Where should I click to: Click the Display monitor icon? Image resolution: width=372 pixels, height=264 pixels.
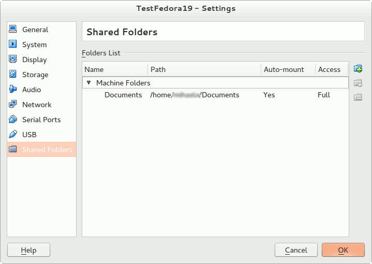13,60
